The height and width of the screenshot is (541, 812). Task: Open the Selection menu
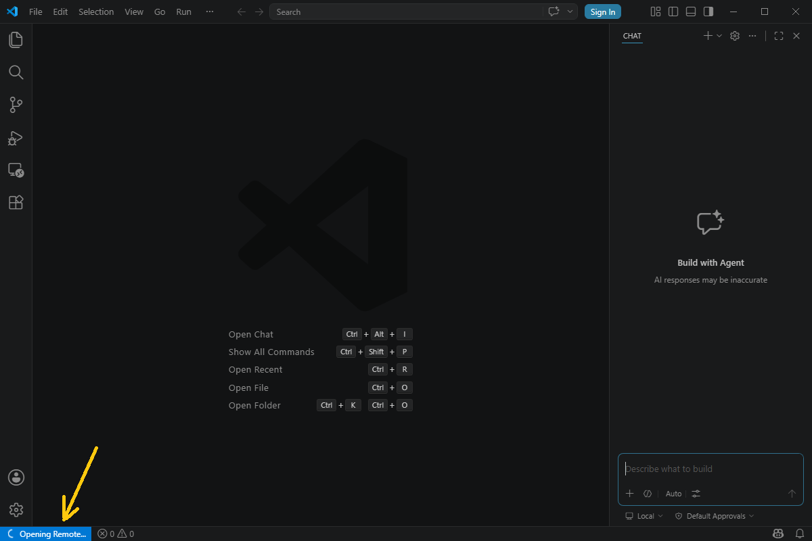96,11
